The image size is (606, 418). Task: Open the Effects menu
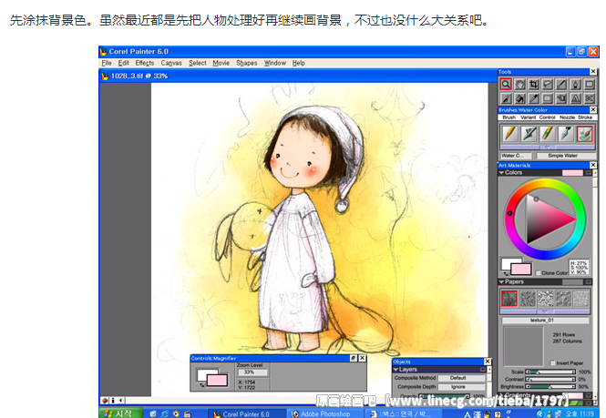(145, 63)
